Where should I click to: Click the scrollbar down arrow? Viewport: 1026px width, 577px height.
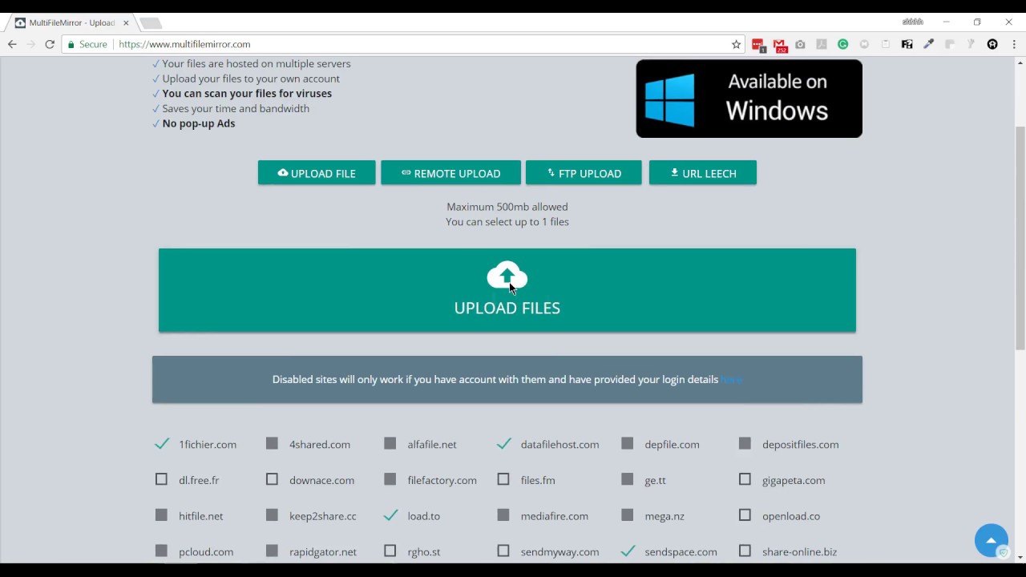pyautogui.click(x=1020, y=557)
